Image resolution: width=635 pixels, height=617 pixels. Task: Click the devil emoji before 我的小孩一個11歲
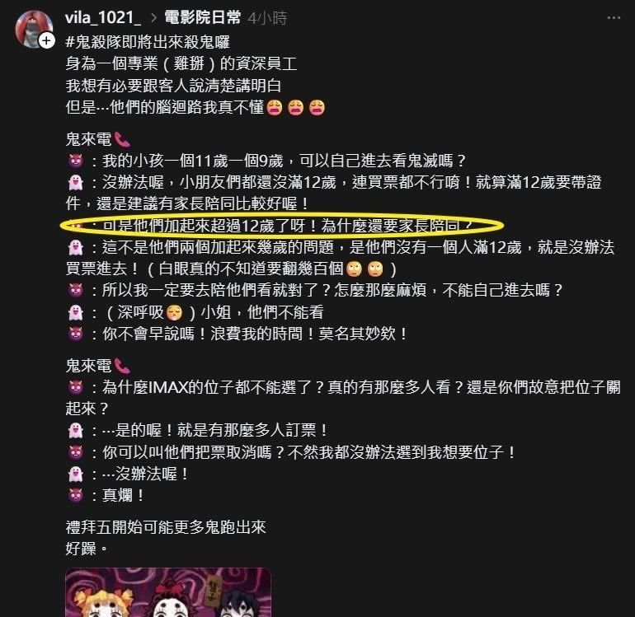(76, 161)
